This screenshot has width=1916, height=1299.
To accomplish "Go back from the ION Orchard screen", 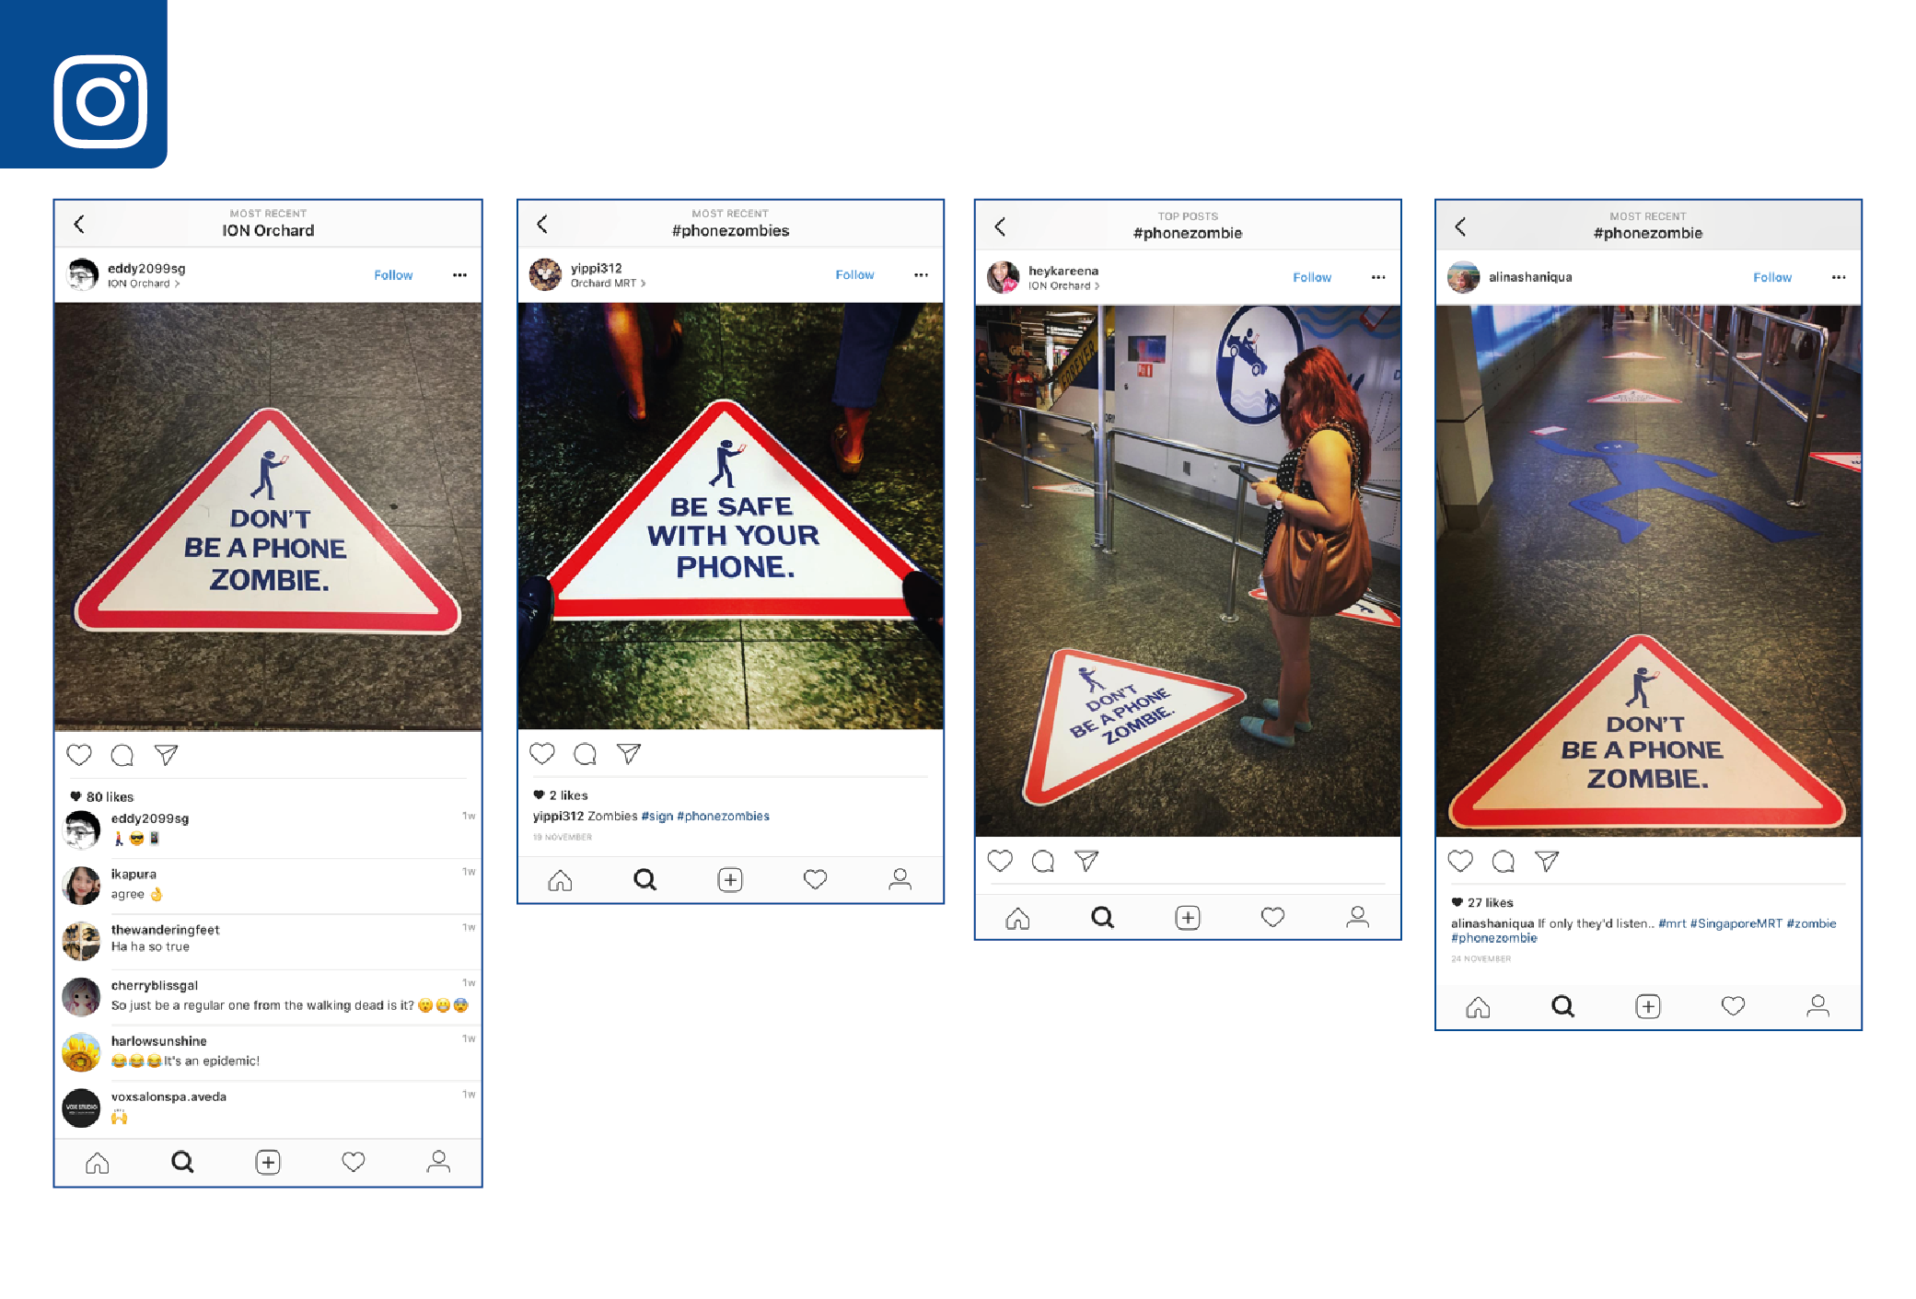I will 79,224.
